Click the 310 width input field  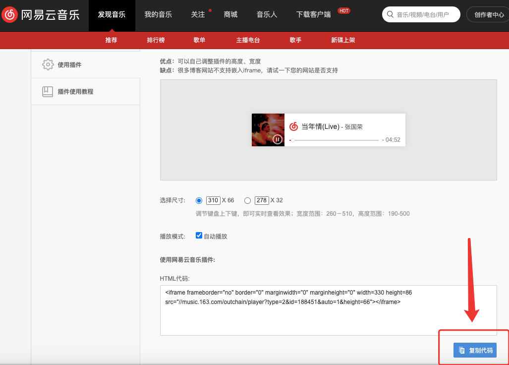coord(213,200)
